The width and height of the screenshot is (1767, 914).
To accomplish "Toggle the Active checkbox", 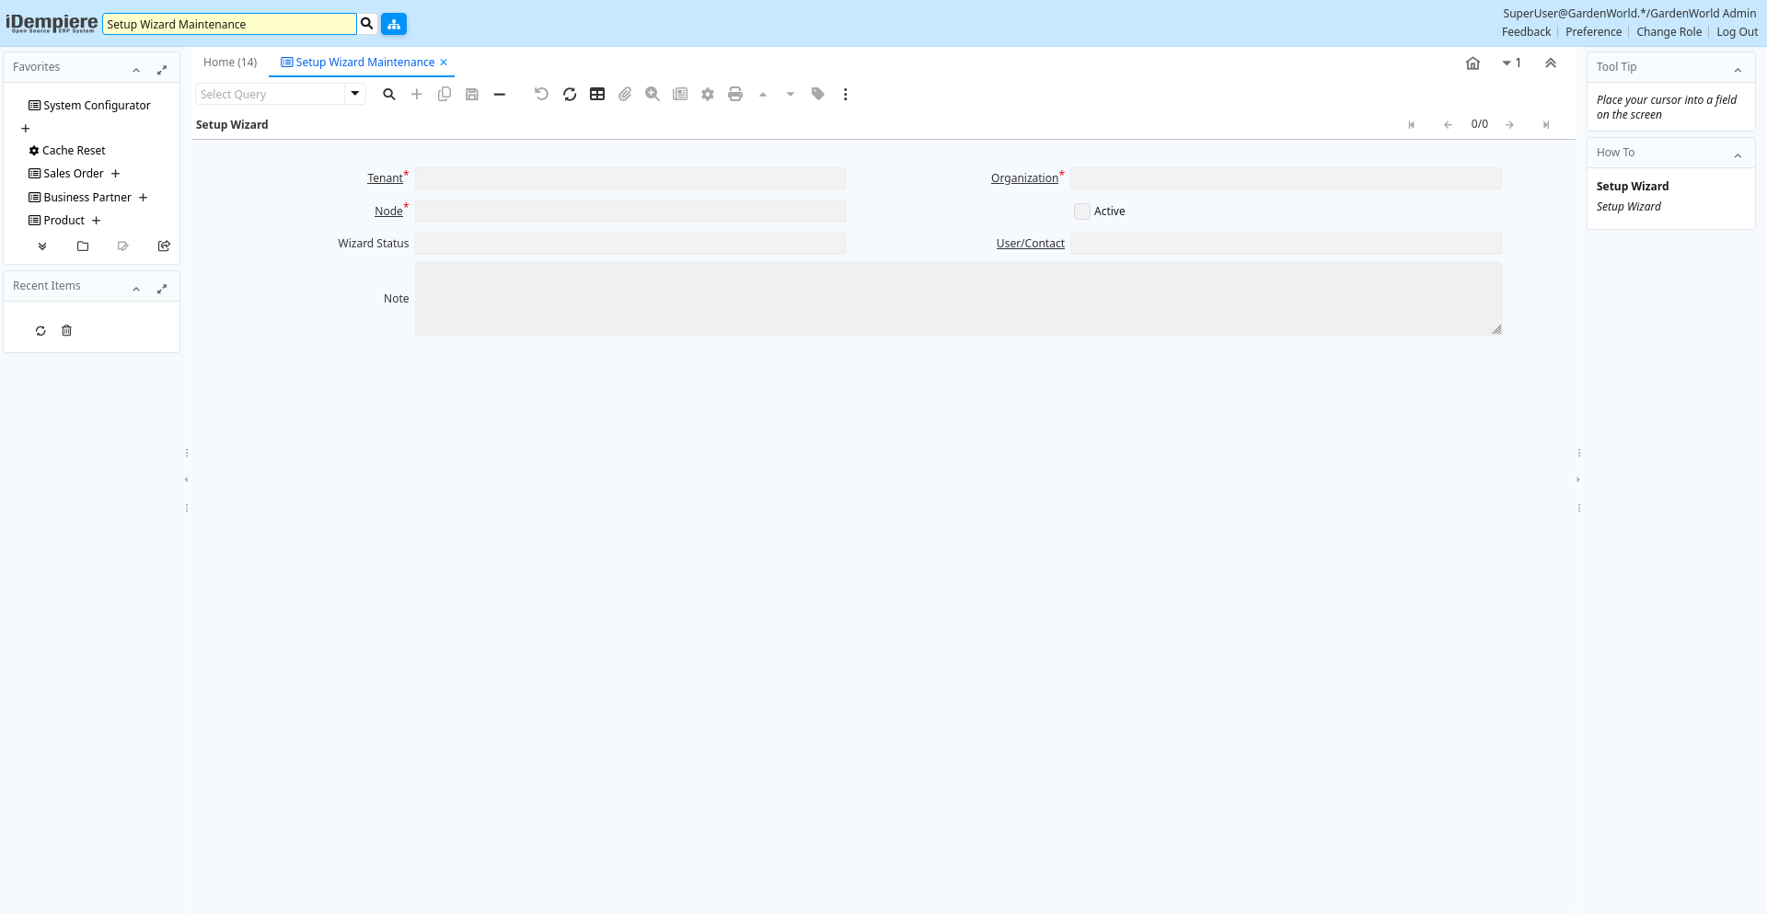I will 1082,211.
